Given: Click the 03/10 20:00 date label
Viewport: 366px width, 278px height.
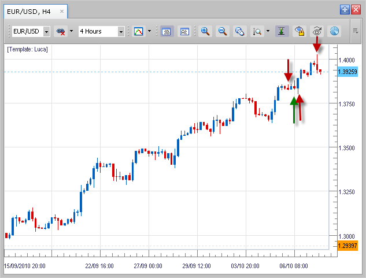Looking at the screenshot, I should [245, 266].
